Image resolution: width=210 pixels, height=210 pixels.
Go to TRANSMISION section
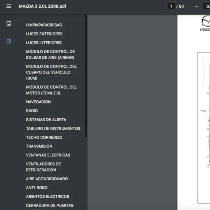(39, 146)
